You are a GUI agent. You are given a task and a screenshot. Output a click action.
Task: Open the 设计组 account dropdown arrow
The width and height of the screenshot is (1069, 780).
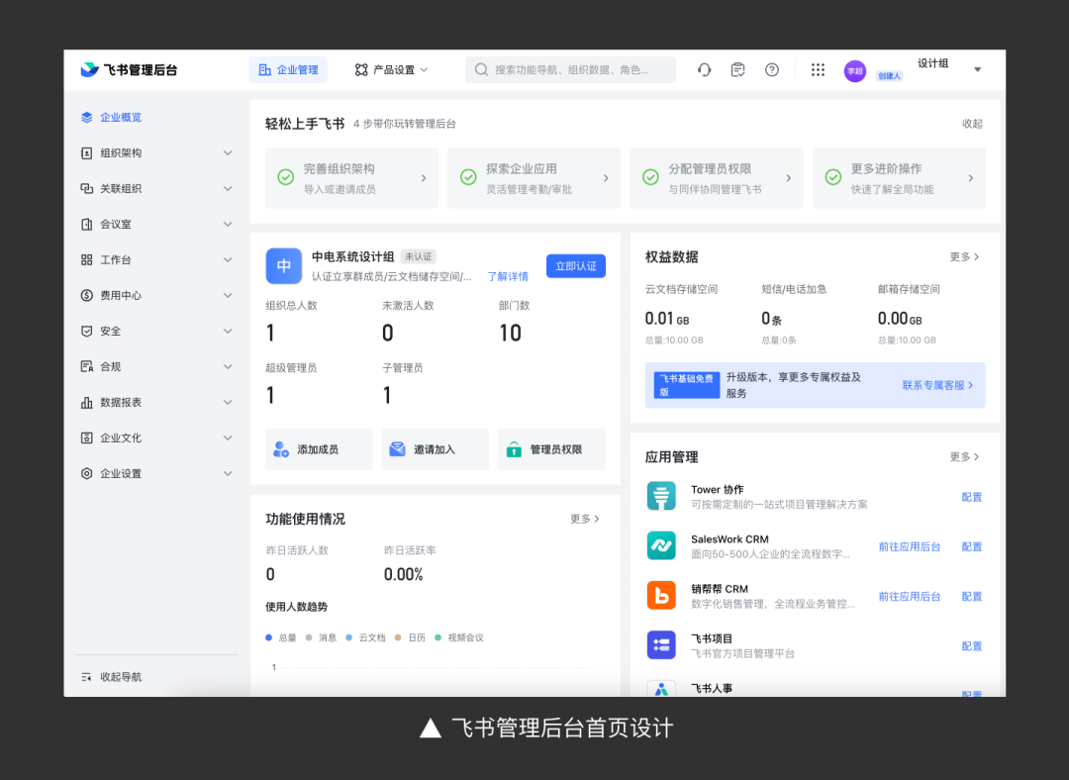977,70
